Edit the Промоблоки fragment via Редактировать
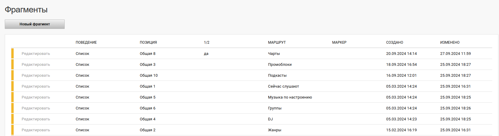Image resolution: width=499 pixels, height=136 pixels. [x=36, y=65]
